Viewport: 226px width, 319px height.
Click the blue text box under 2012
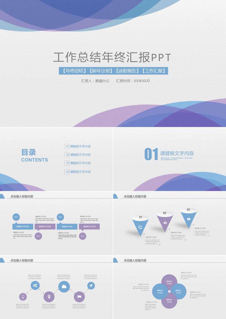tap(23, 226)
